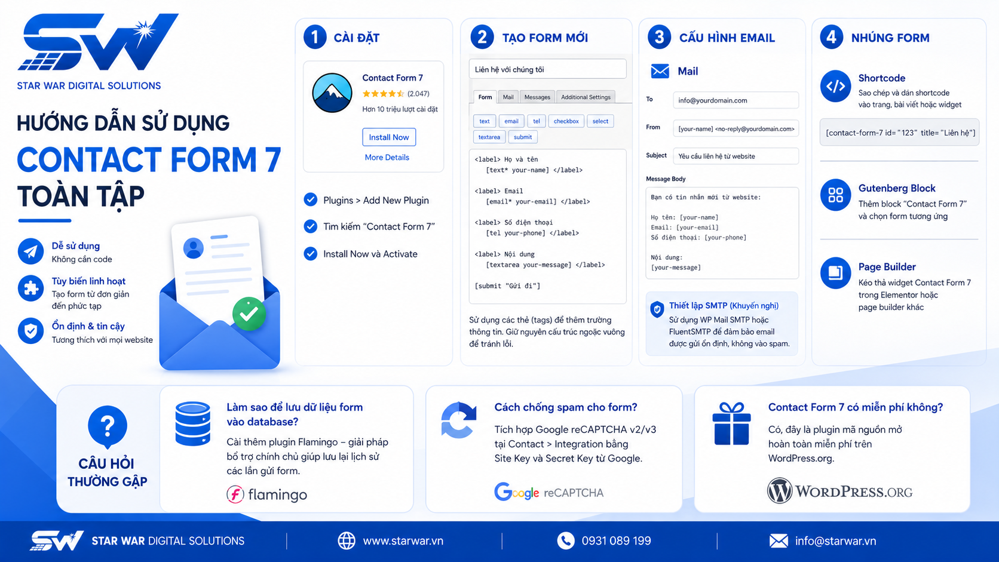Click the Page Builder icon

tap(835, 273)
